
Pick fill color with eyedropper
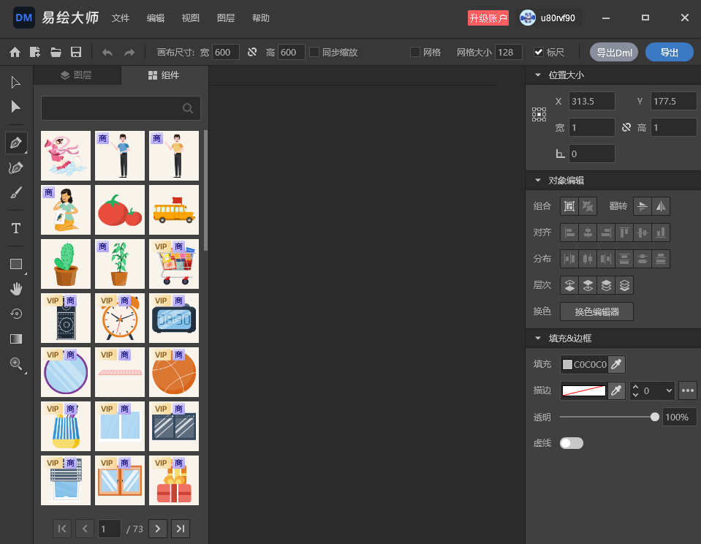[x=616, y=364]
